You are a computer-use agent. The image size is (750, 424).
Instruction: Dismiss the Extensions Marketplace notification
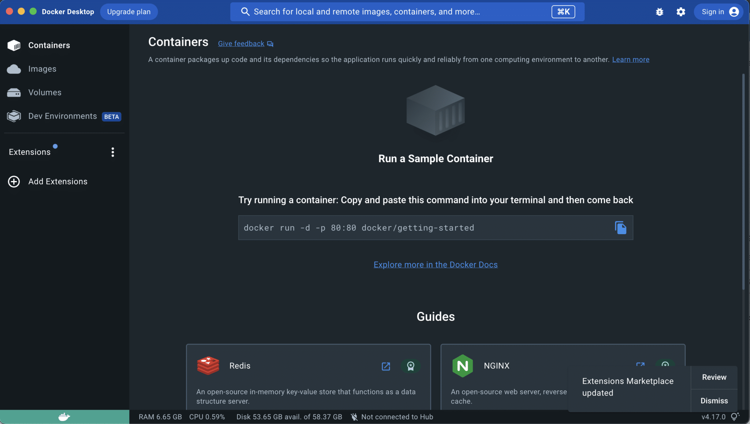coord(714,401)
